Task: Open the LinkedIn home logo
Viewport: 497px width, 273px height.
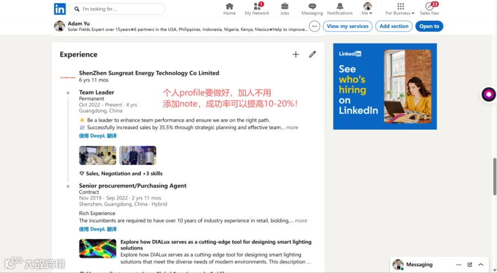Action: point(60,9)
